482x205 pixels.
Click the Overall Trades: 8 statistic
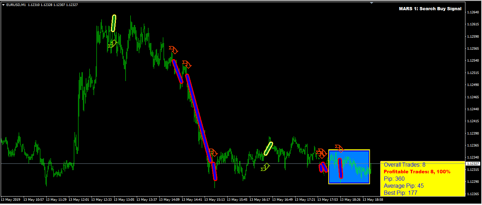tap(405, 164)
